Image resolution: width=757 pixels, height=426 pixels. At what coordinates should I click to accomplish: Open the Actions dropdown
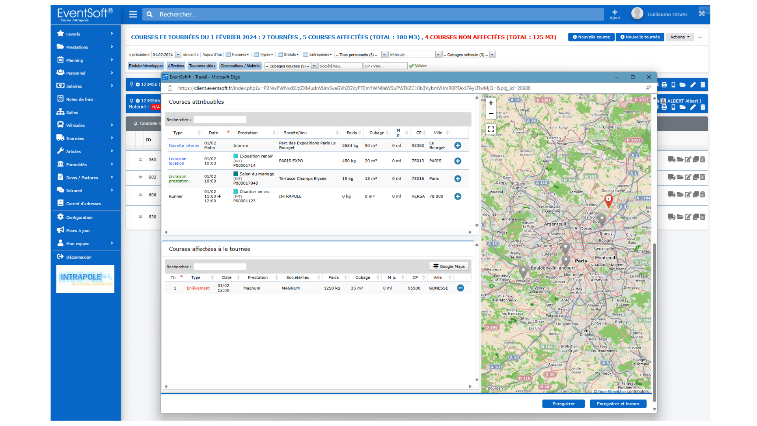point(679,37)
